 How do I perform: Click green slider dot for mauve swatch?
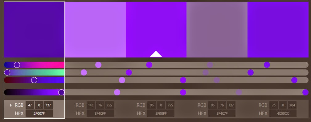click(x=206, y=72)
